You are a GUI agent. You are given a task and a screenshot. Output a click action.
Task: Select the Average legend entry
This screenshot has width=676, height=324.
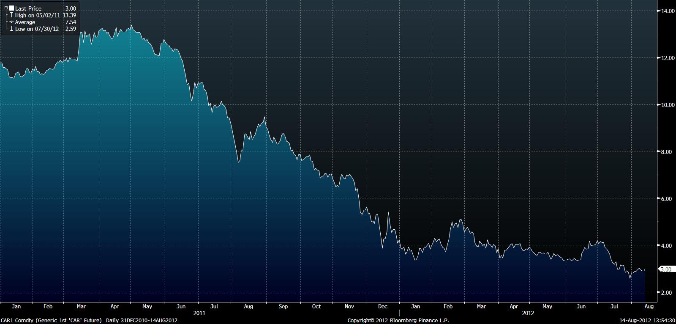pos(25,22)
